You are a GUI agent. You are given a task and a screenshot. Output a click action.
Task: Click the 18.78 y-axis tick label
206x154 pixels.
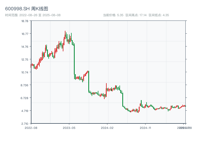[25, 21]
